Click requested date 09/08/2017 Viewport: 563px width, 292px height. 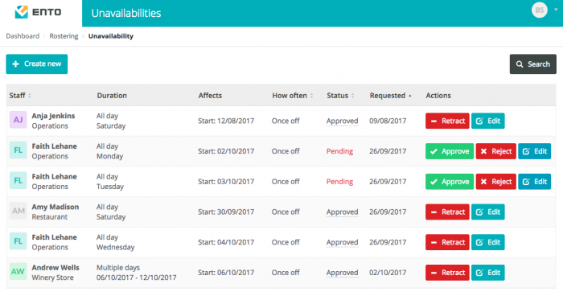click(388, 121)
